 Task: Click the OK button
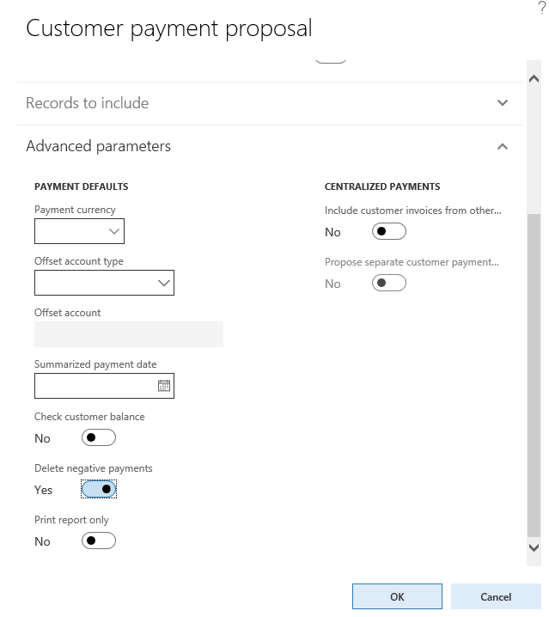[397, 596]
